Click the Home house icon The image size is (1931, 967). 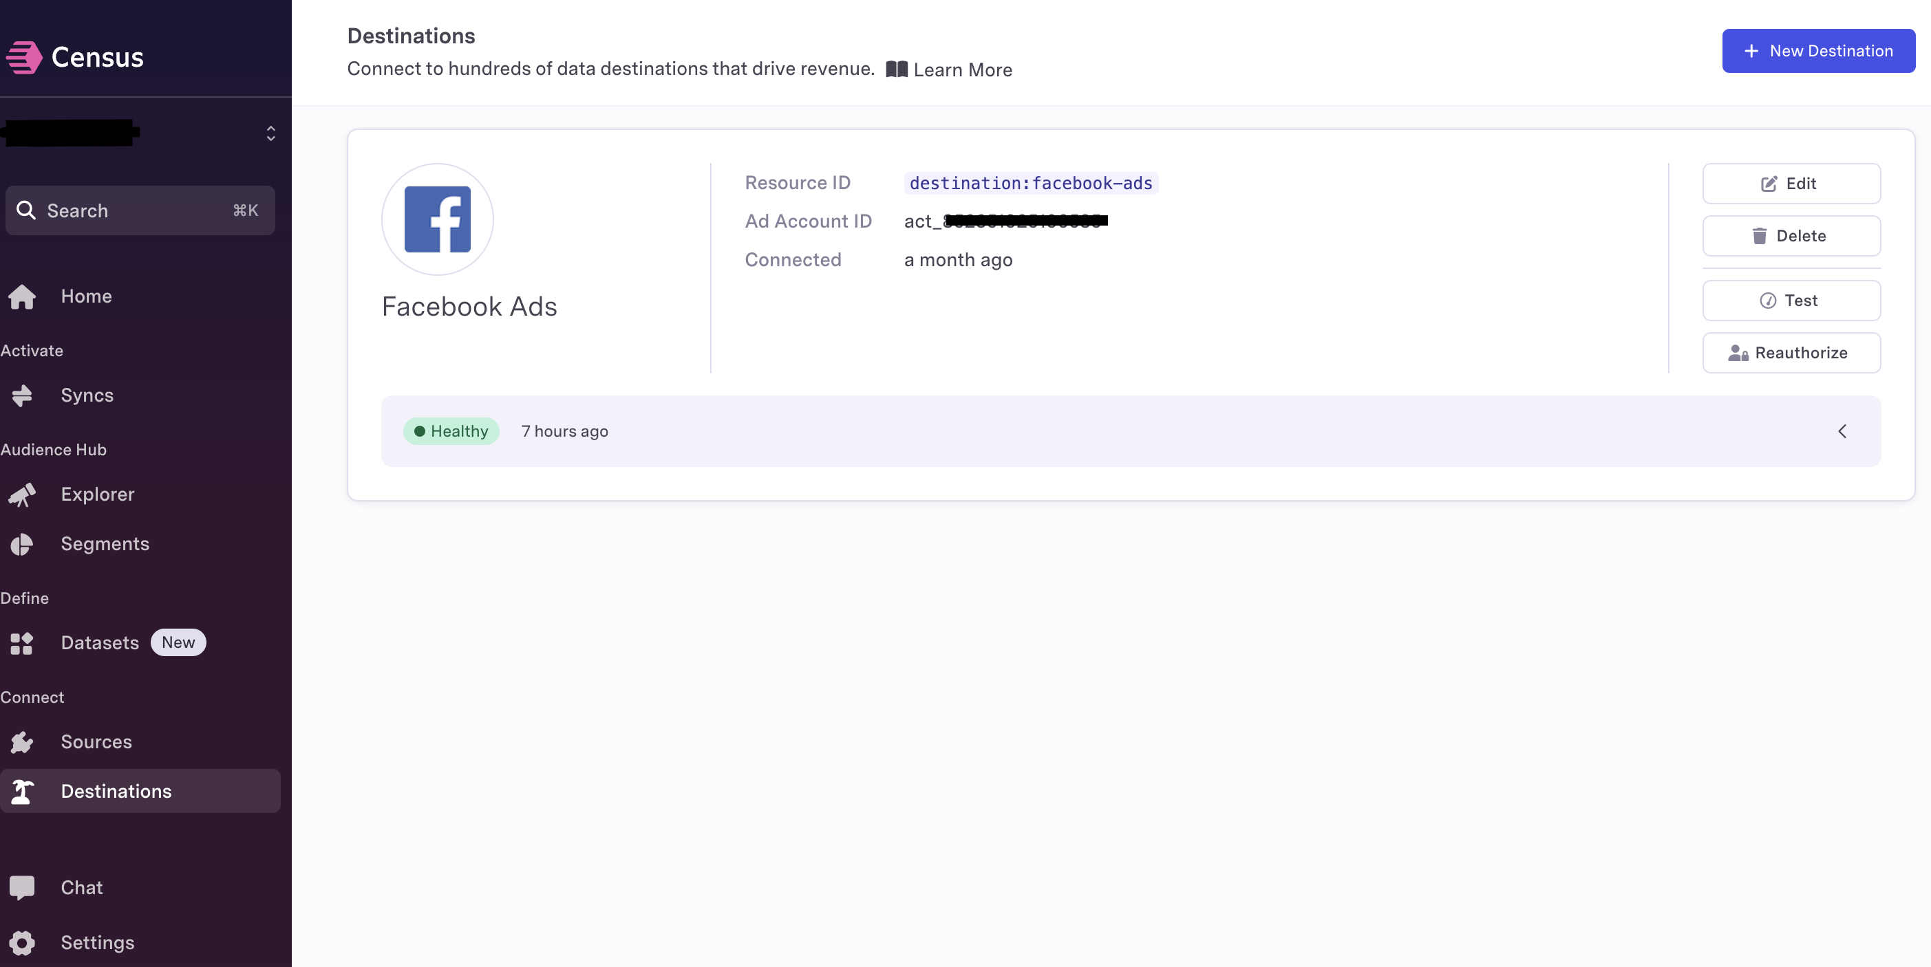click(x=23, y=296)
